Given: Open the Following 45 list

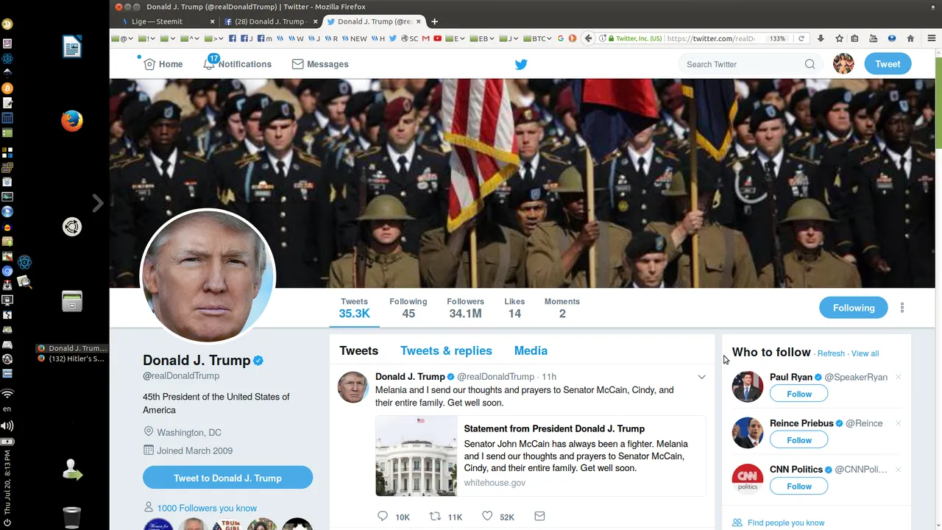Looking at the screenshot, I should point(408,308).
